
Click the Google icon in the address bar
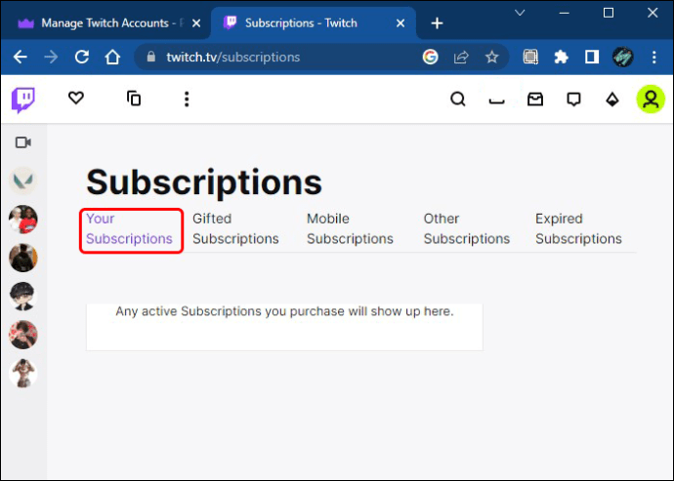point(430,57)
